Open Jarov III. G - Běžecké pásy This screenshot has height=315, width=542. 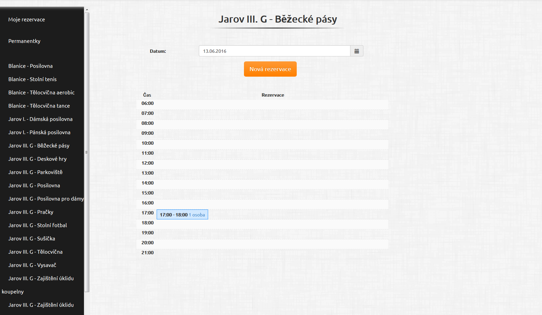39,146
